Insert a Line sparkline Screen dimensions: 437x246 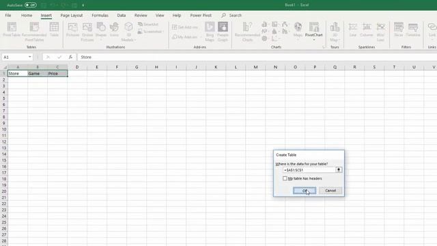pyautogui.click(x=353, y=29)
